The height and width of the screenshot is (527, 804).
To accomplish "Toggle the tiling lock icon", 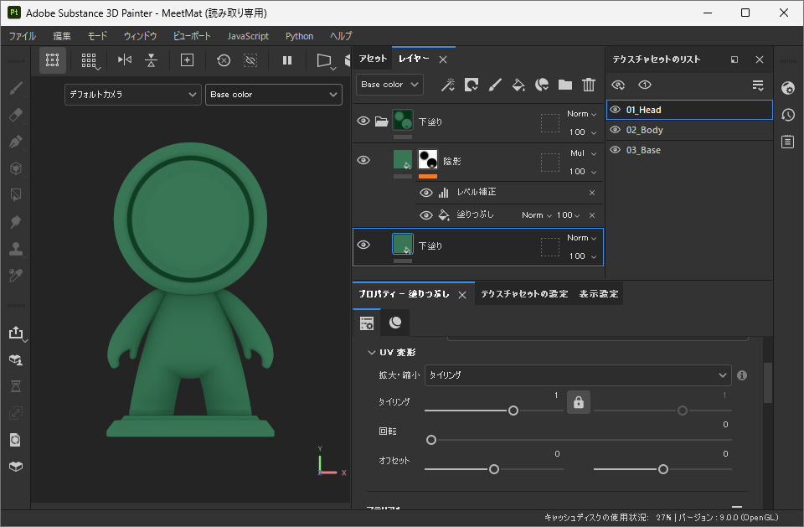I will [578, 402].
